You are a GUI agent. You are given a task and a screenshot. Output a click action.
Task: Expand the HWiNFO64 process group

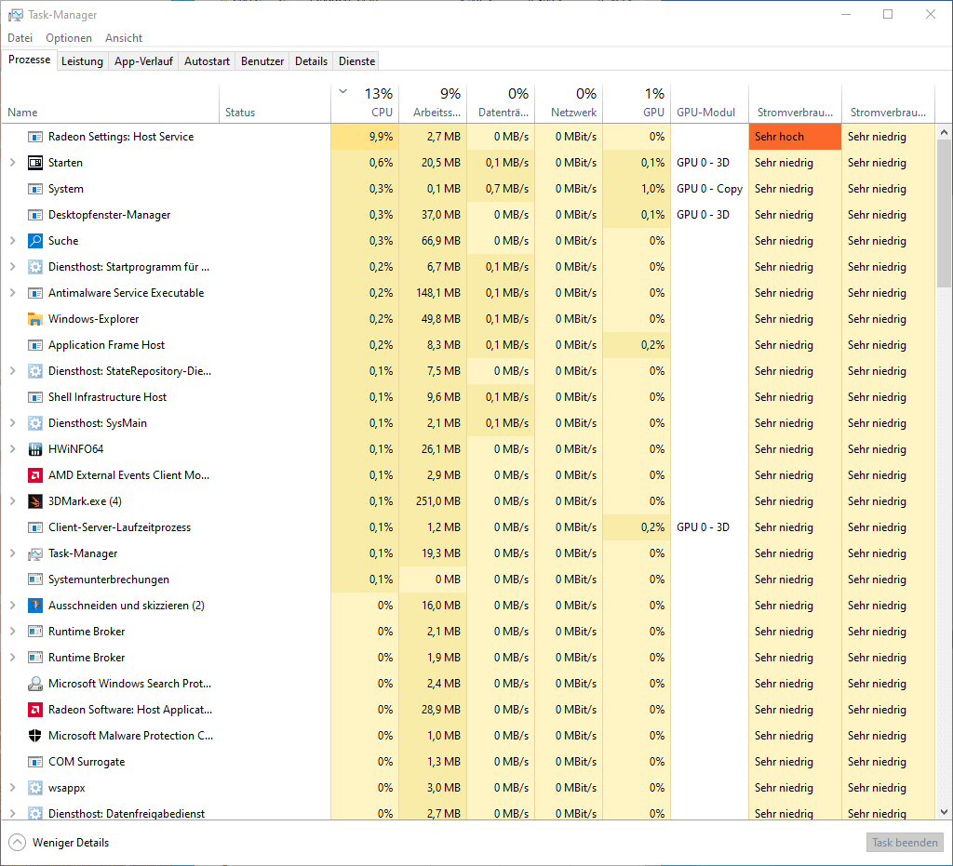point(13,449)
